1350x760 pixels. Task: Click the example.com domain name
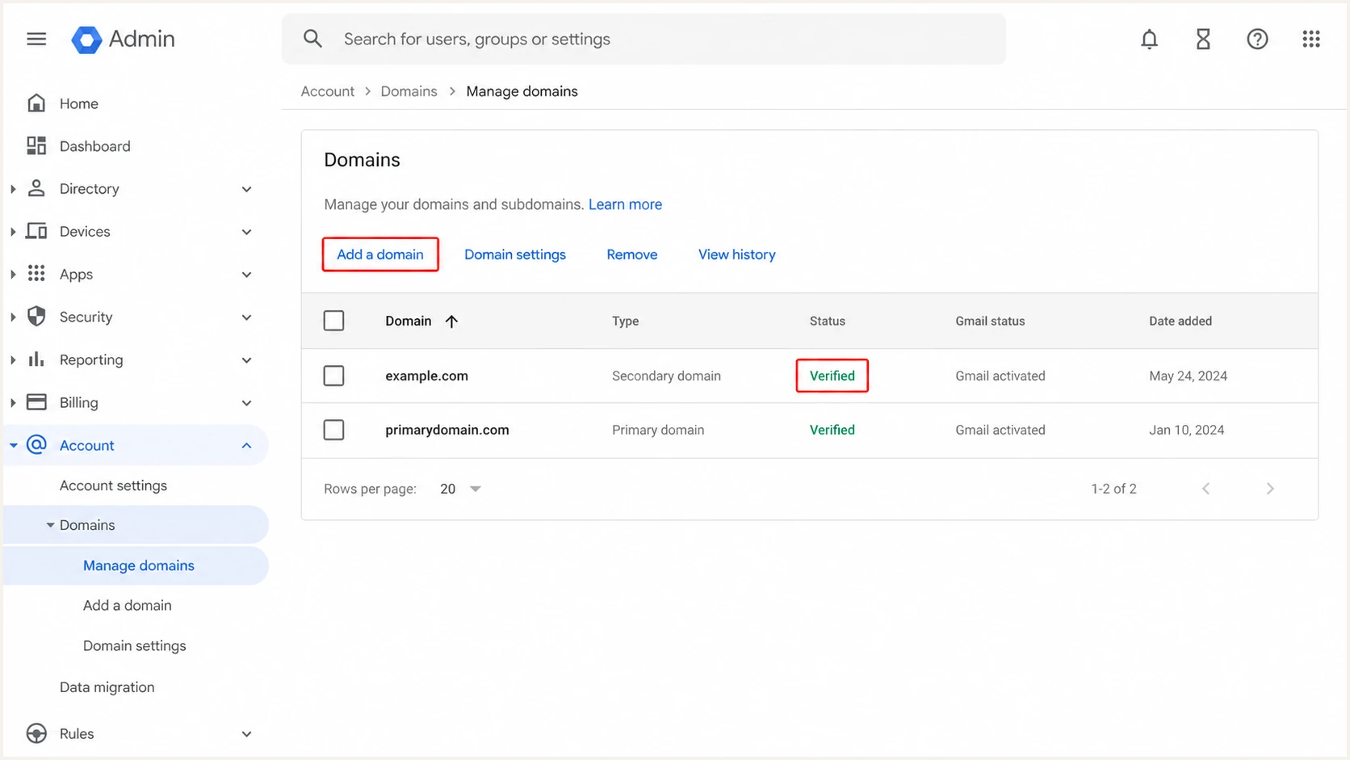(x=427, y=376)
